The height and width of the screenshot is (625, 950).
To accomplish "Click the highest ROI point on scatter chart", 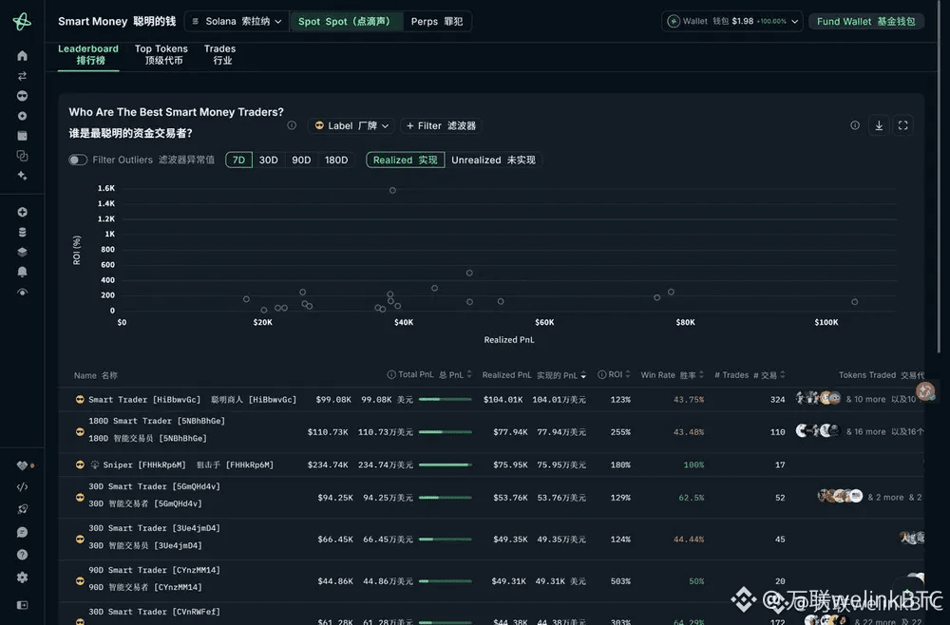I will [x=392, y=190].
